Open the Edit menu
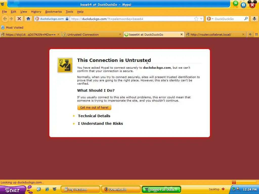Screen dimensions: 259x194 13,12
